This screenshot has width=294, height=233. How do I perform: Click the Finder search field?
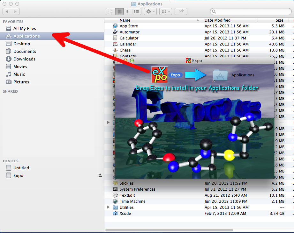(251, 11)
